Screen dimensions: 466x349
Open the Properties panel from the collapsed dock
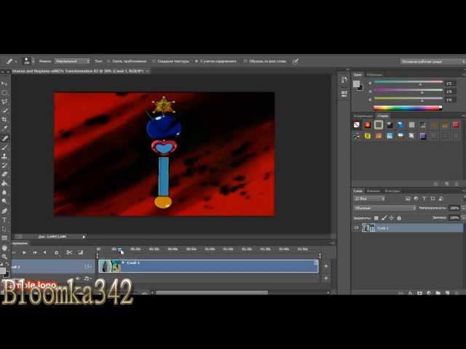pos(344,94)
